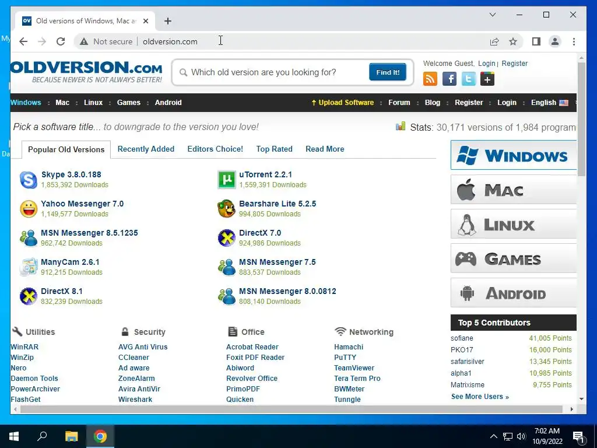The width and height of the screenshot is (597, 448).
Task: Open the tab search chevron dropdown
Action: [492, 15]
